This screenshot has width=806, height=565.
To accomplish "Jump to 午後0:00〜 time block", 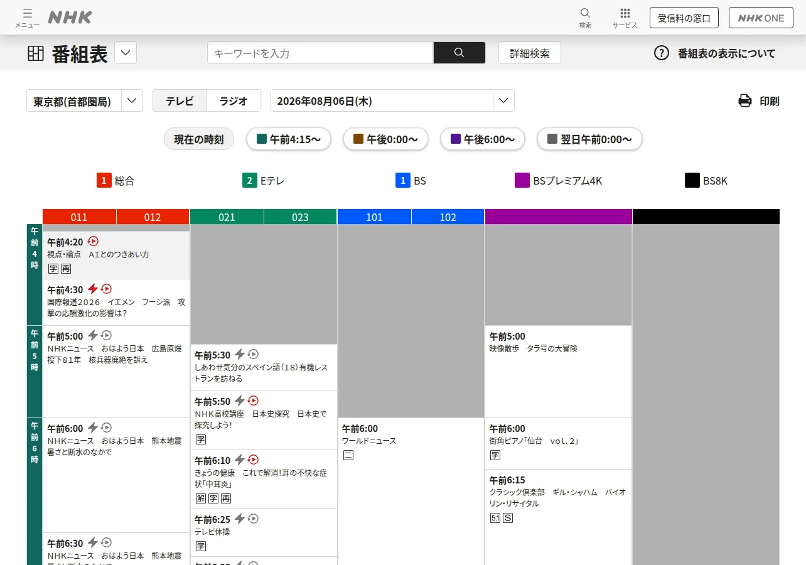I will 385,139.
